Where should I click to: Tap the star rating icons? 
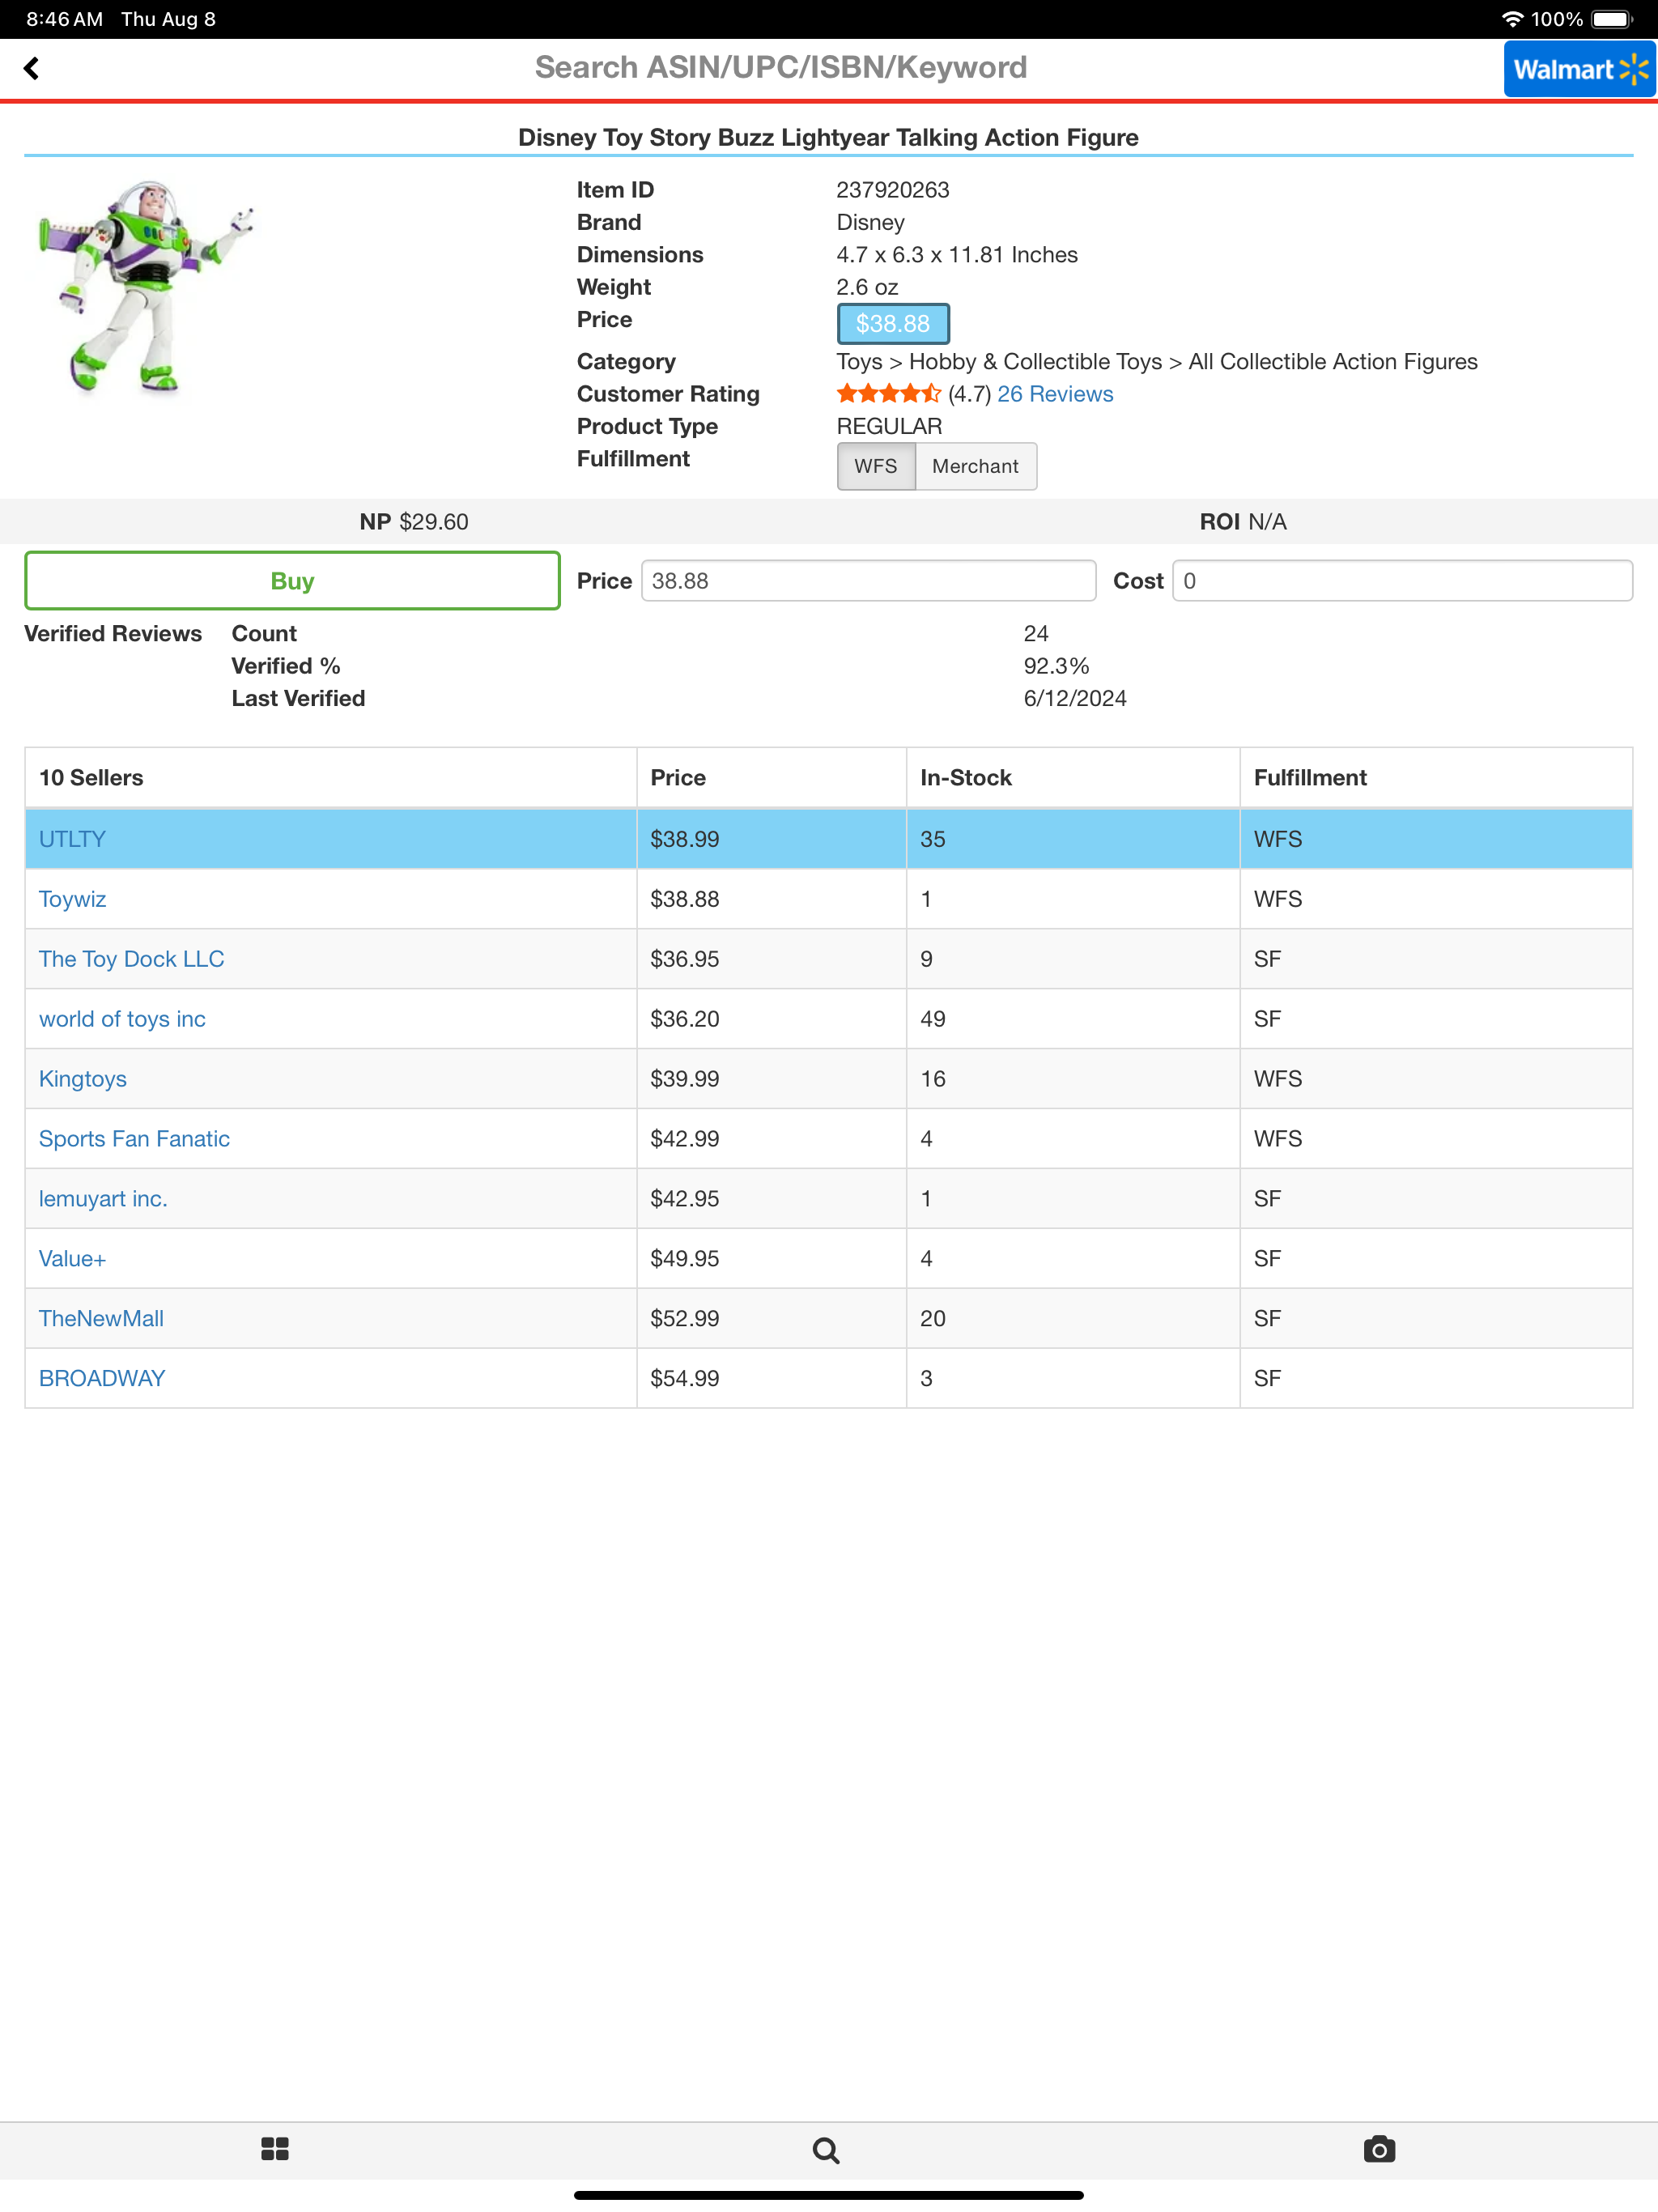click(x=888, y=394)
